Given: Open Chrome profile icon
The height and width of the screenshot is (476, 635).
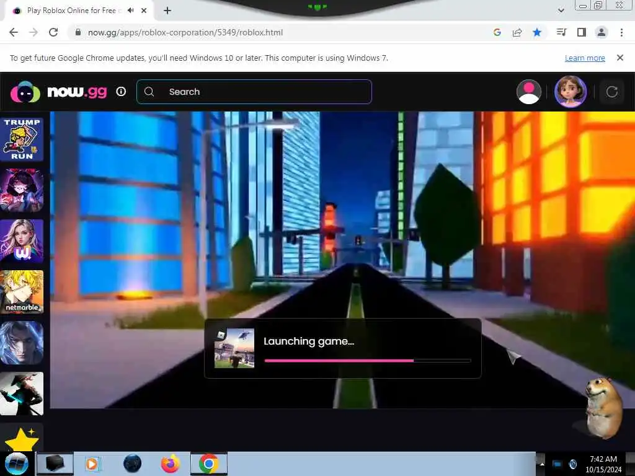Looking at the screenshot, I should click(x=602, y=32).
